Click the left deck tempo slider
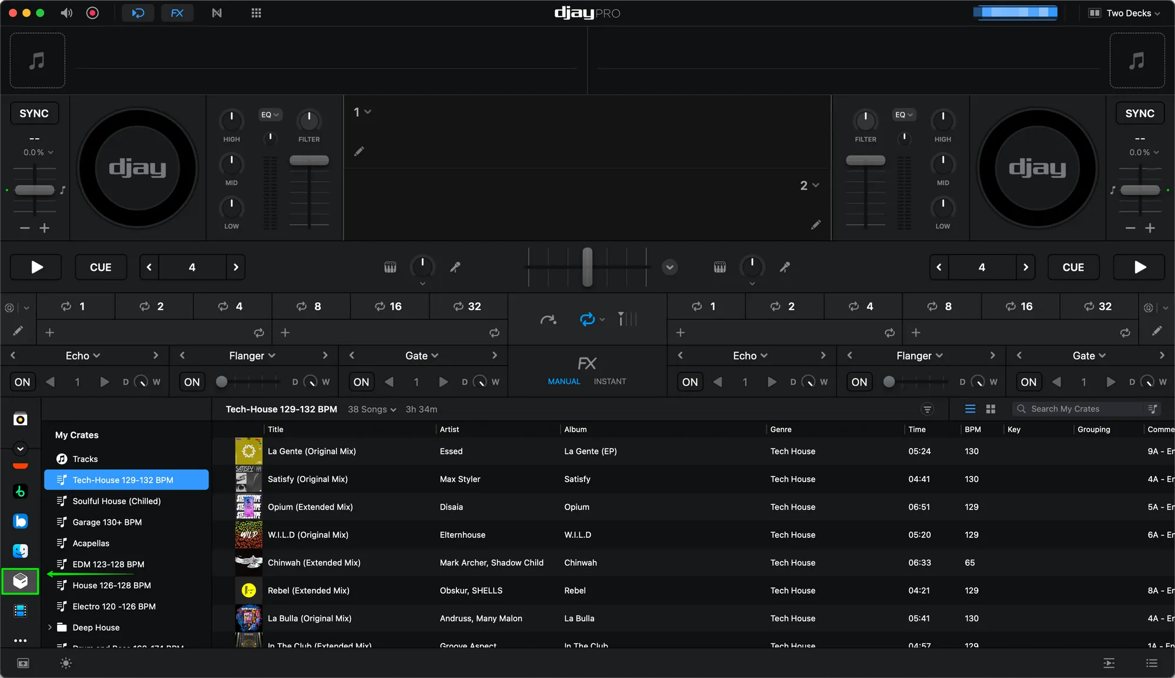 [35, 190]
